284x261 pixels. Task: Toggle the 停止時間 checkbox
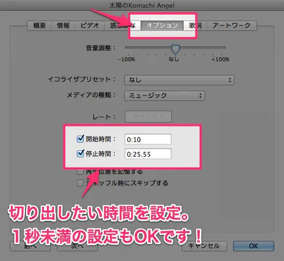[x=80, y=154]
